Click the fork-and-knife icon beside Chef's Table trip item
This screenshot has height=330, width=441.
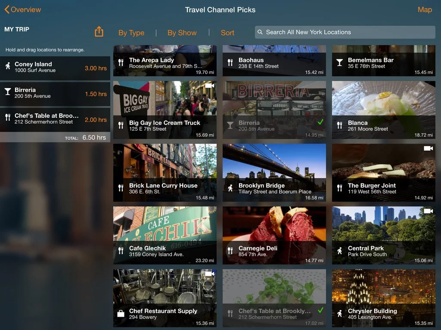[x=8, y=117]
